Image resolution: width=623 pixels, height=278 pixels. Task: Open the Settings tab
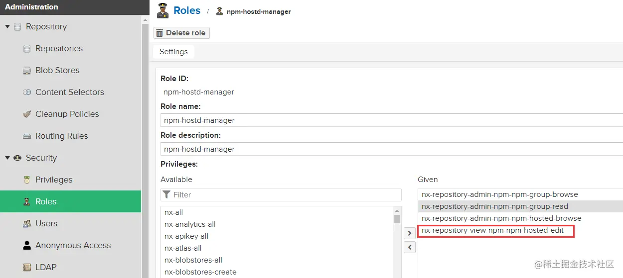(173, 52)
